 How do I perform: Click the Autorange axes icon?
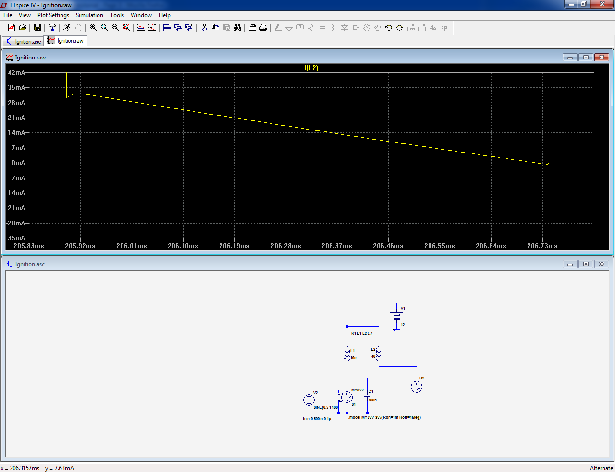(152, 28)
